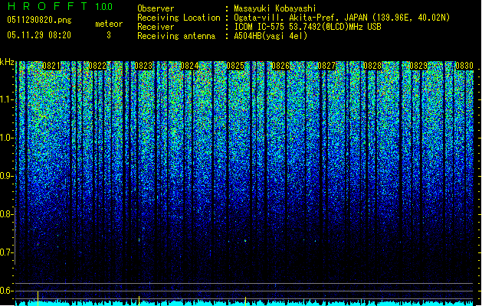
Task: Click the 0826 time label
Action: tap(280, 66)
